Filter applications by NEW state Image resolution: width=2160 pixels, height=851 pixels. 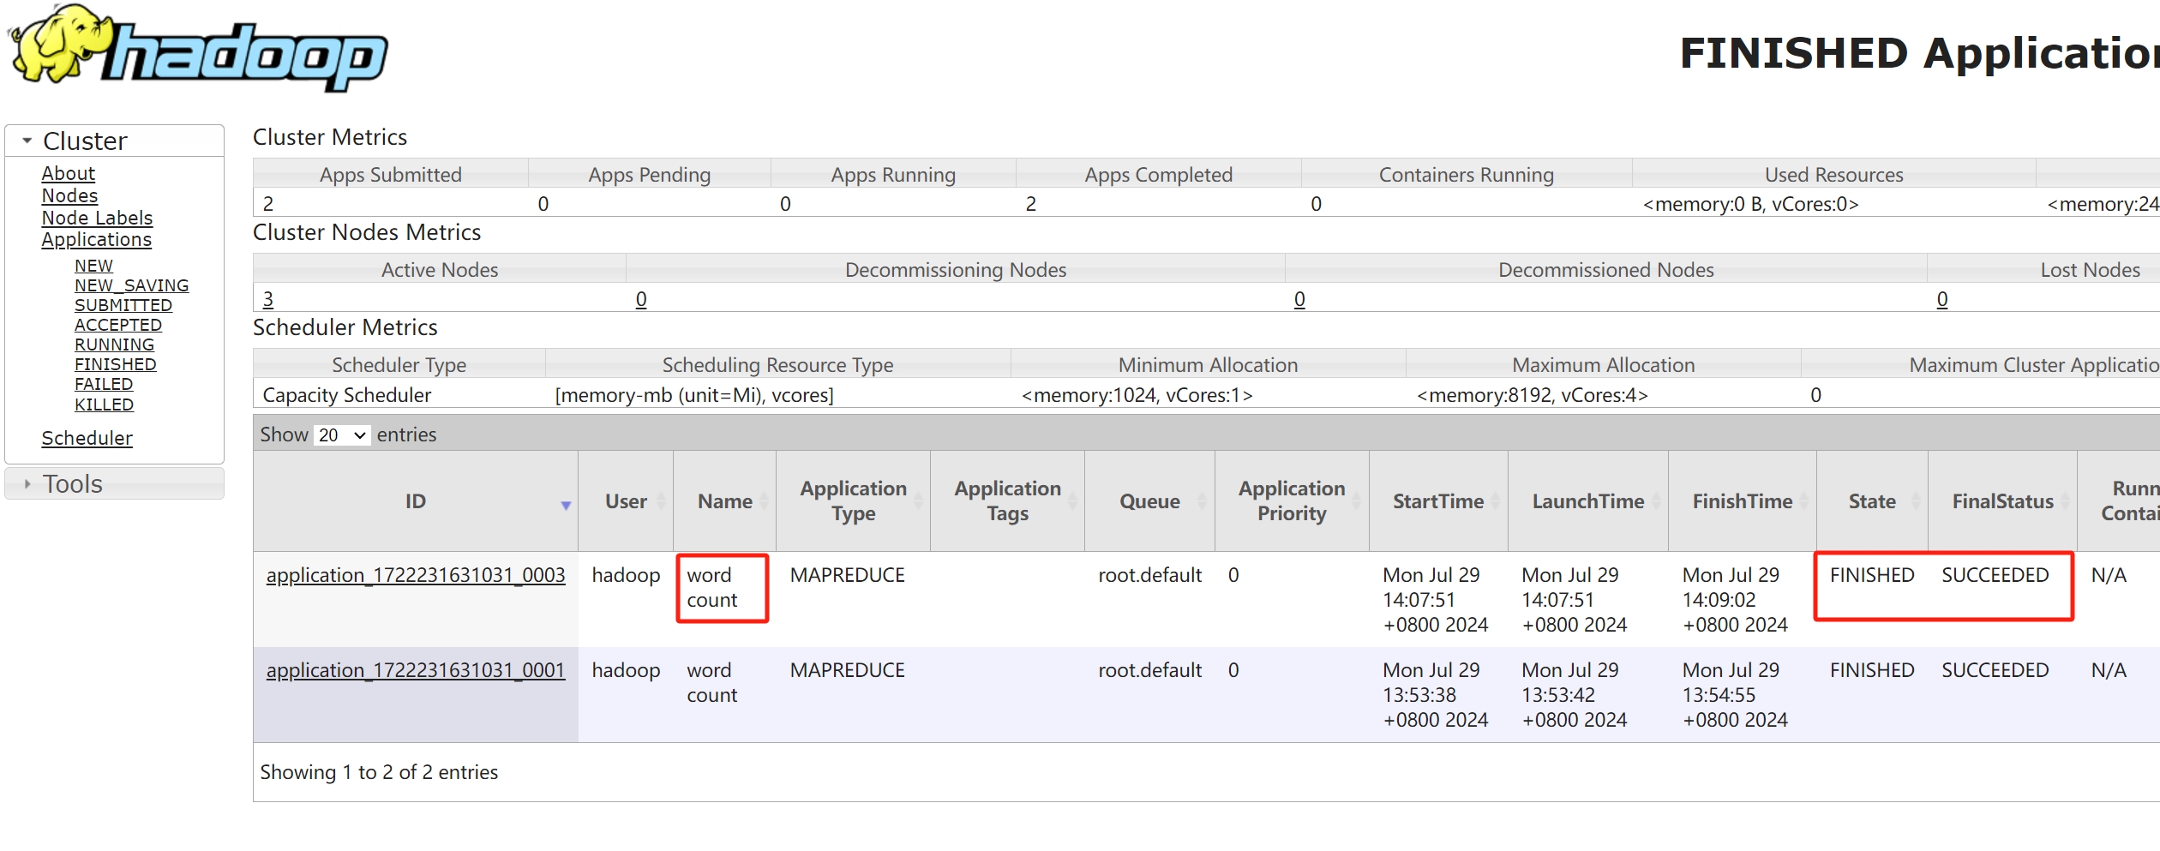(93, 266)
